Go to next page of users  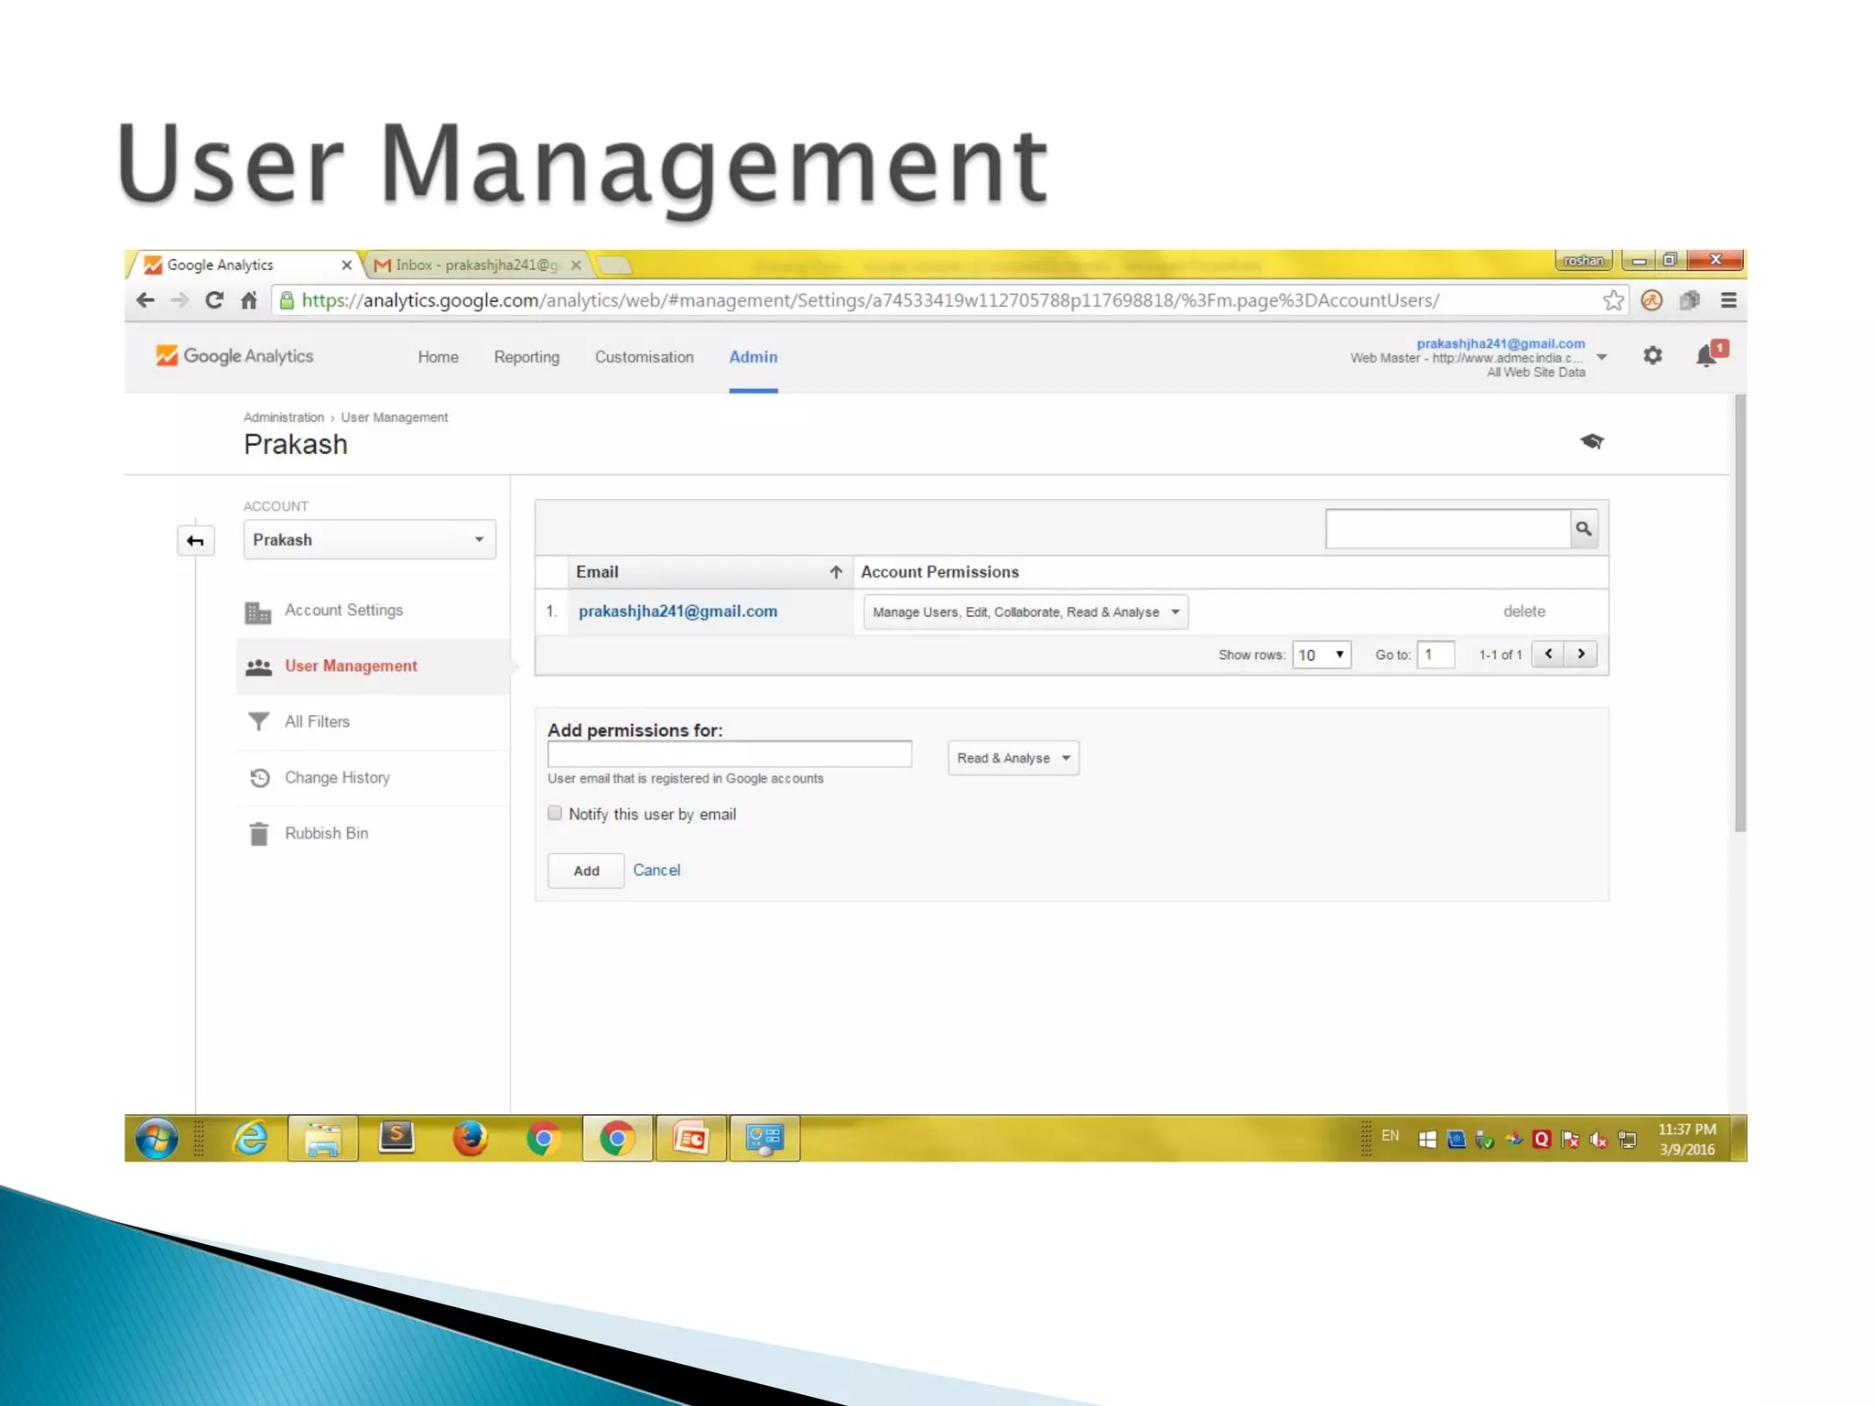1581,654
